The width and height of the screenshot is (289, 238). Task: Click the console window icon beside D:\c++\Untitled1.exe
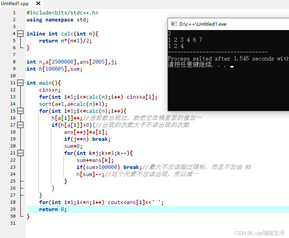pyautogui.click(x=174, y=24)
